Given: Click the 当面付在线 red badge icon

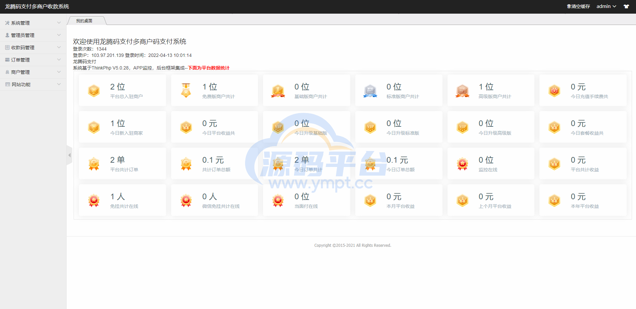Looking at the screenshot, I should (x=278, y=200).
